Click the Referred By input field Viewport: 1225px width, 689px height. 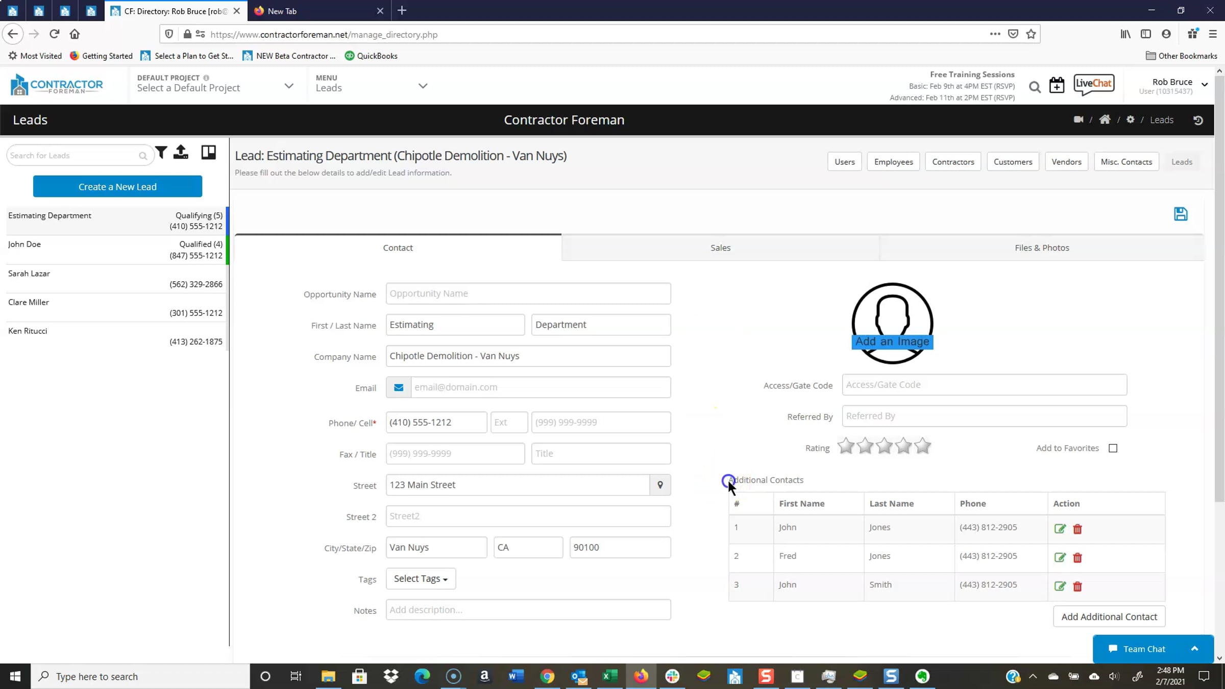point(984,416)
